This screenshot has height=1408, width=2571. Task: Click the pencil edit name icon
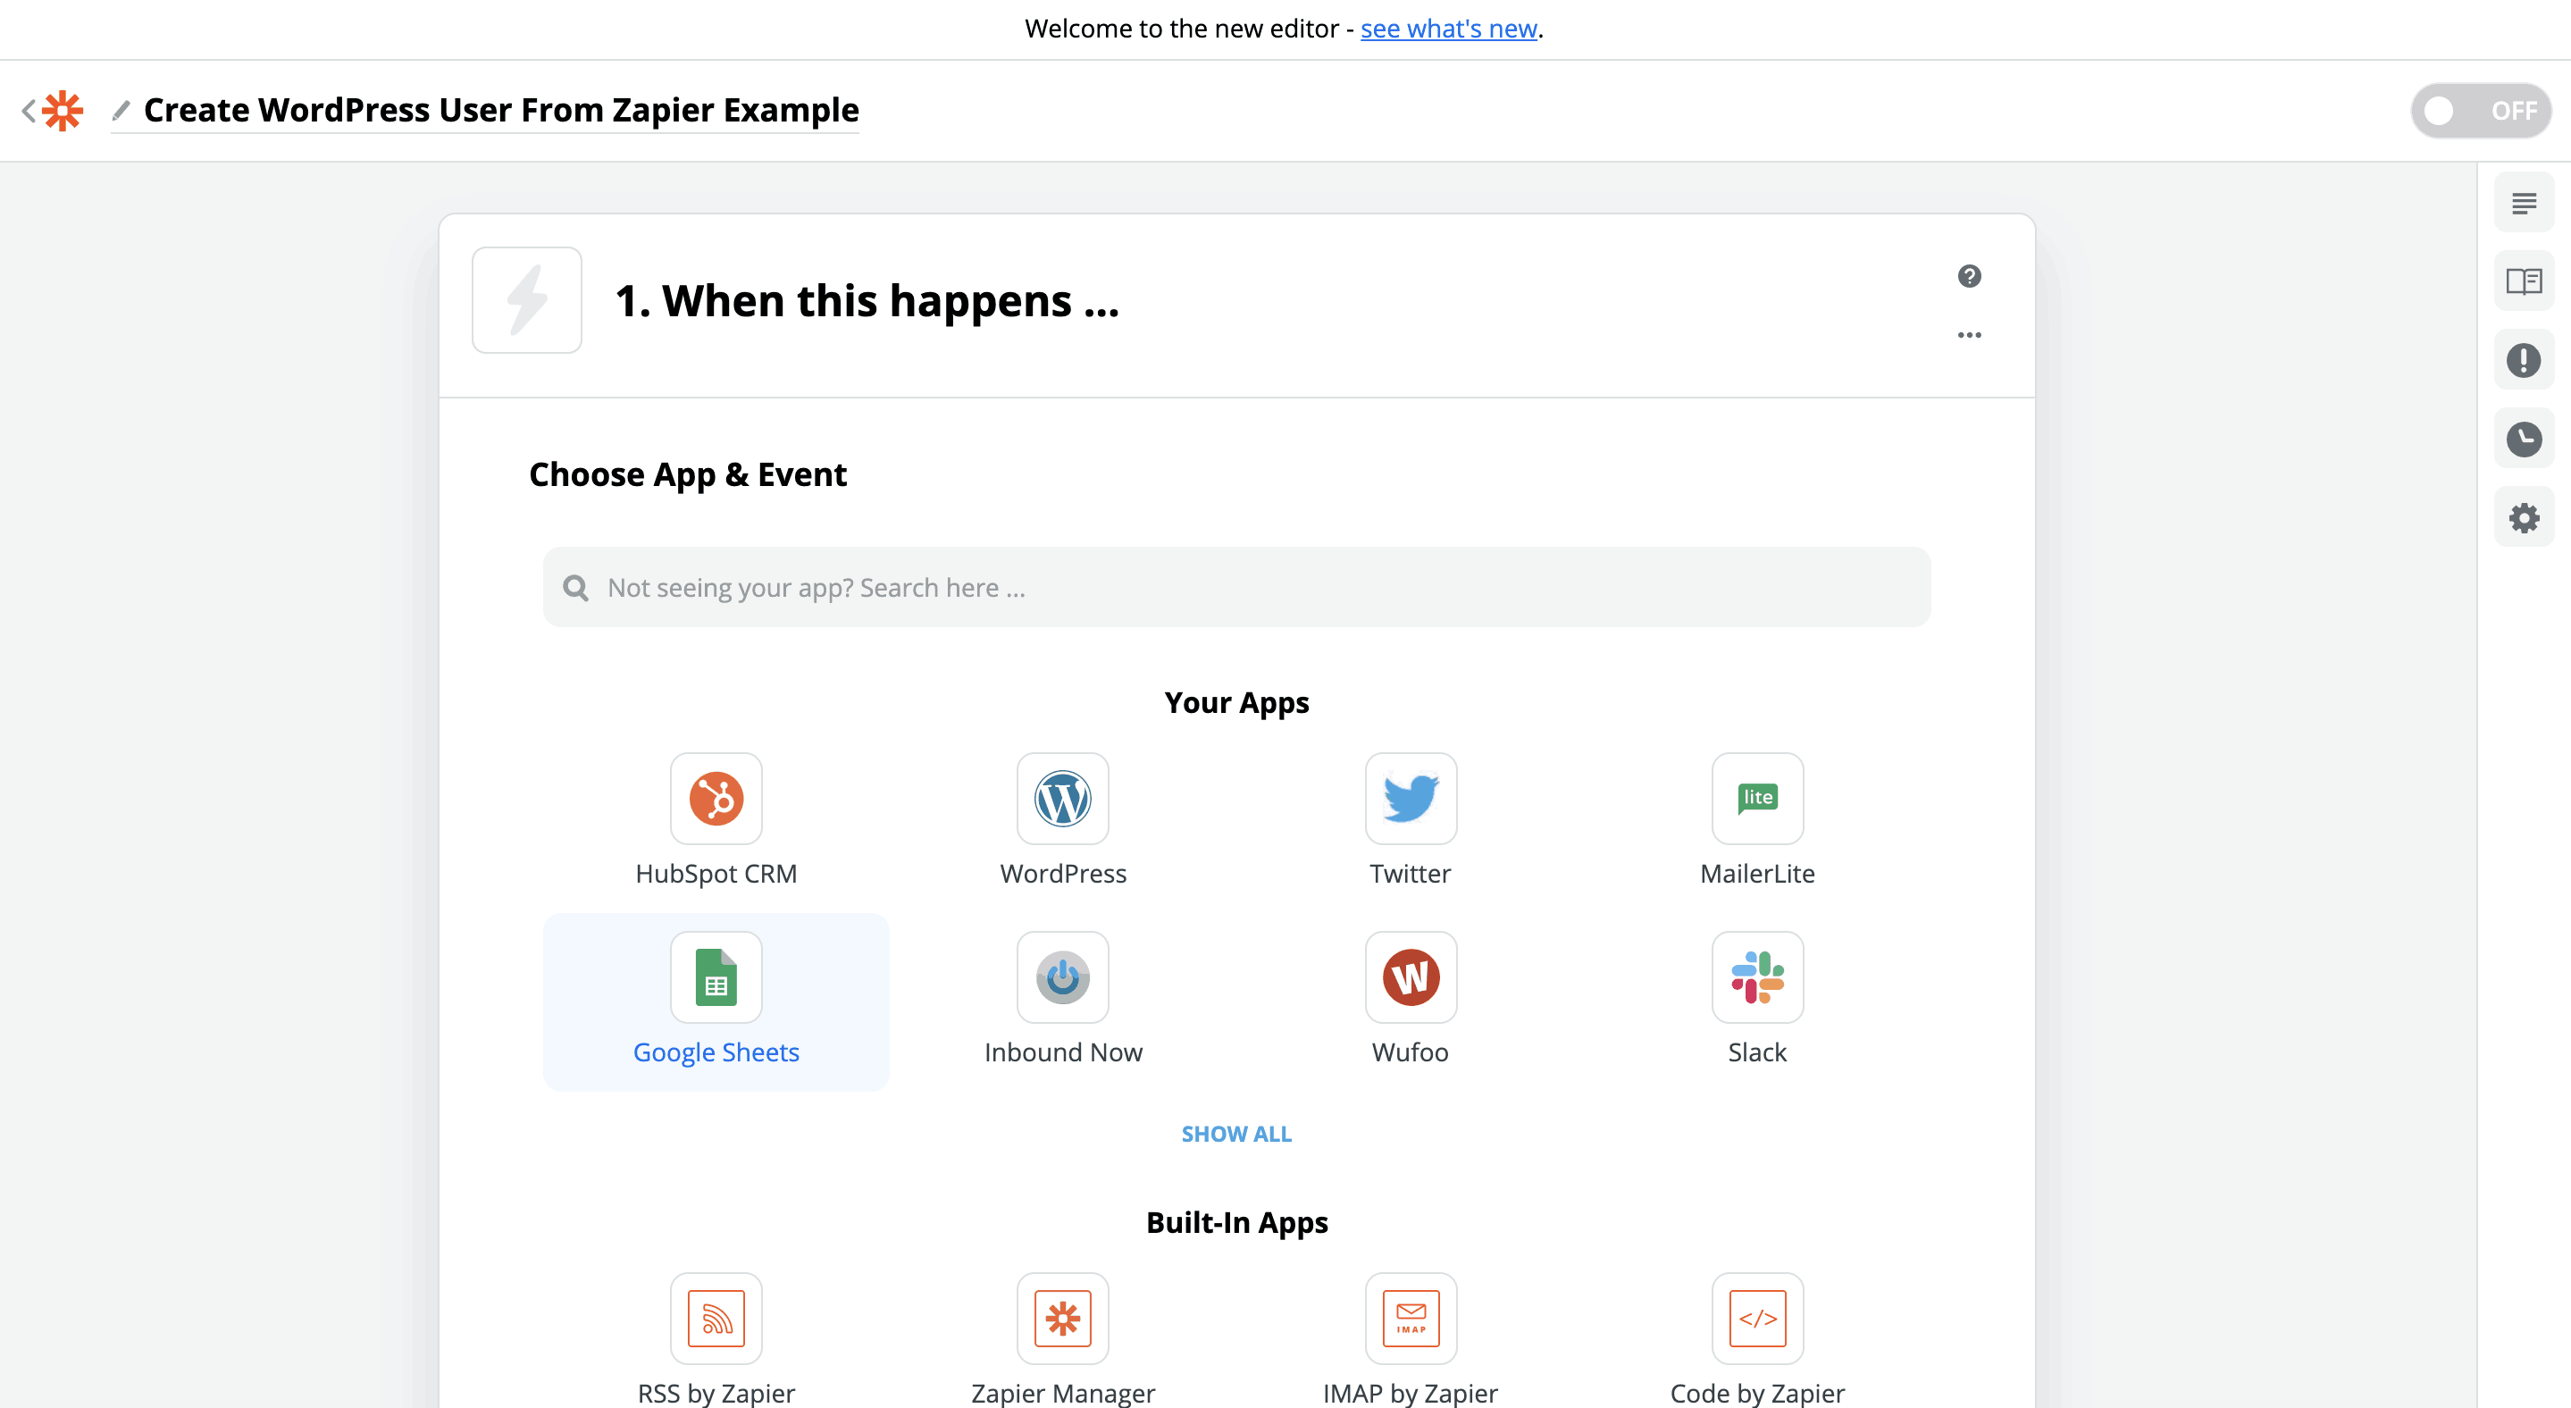[121, 110]
